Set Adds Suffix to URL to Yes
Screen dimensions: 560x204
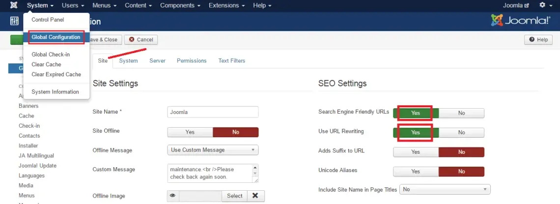pos(416,152)
